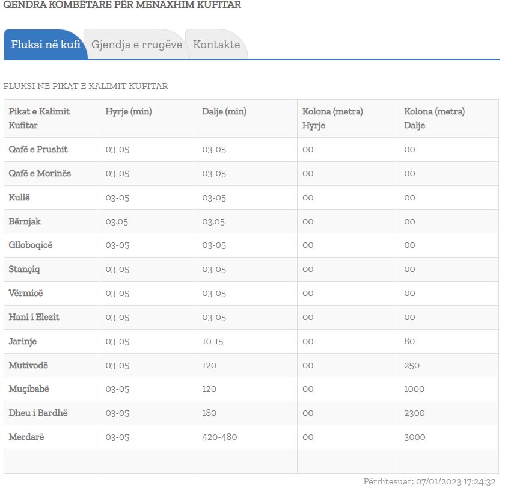Select the Bërnjak border crossing name
The height and width of the screenshot is (497, 505).
click(x=25, y=221)
